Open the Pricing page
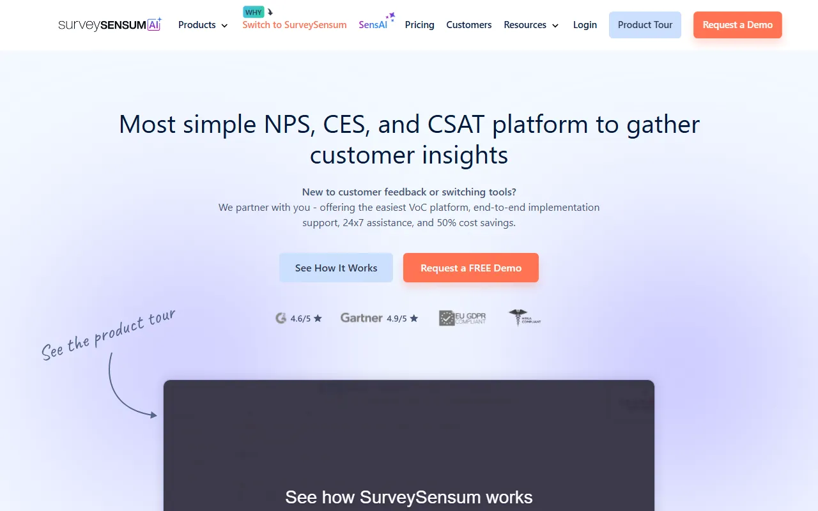 point(419,25)
